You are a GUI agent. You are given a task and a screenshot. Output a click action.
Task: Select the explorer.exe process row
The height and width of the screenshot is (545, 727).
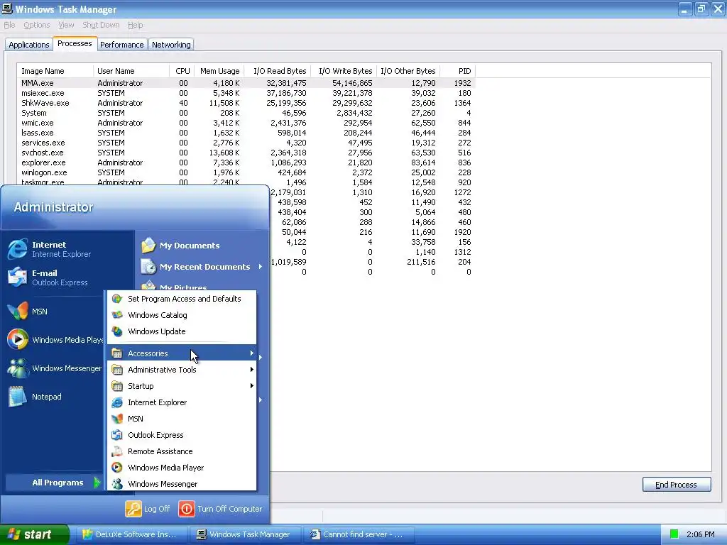point(246,163)
